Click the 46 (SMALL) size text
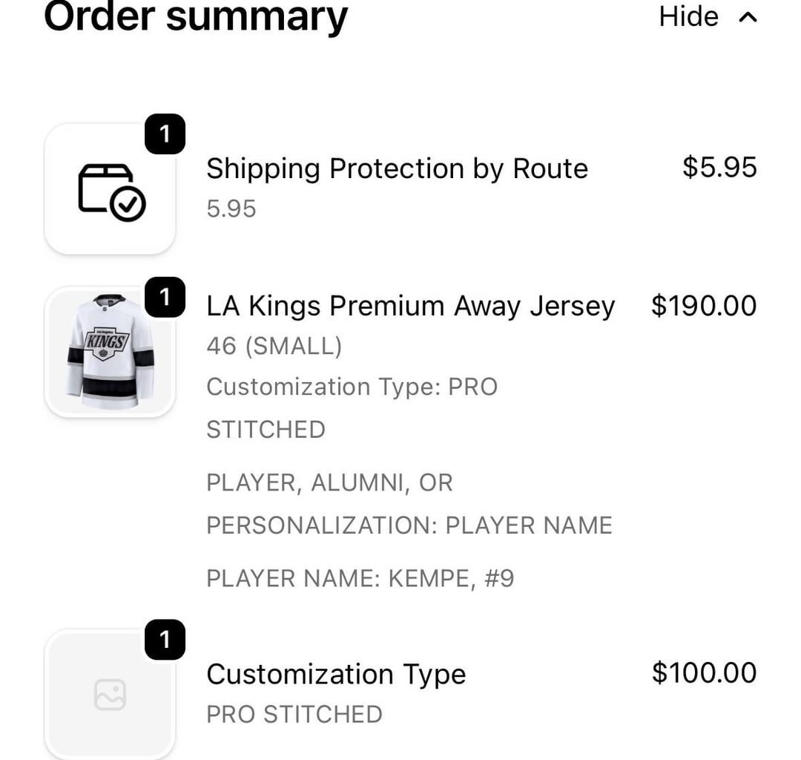The width and height of the screenshot is (801, 760). click(x=274, y=345)
